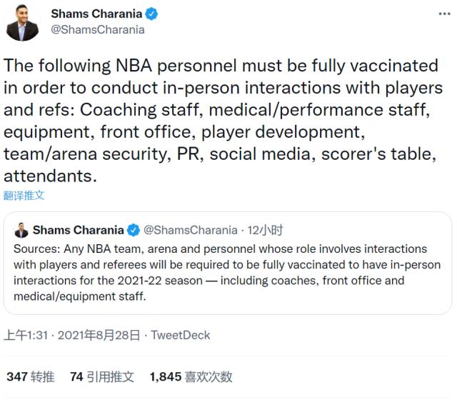Click the @ShamsCharania handle in quoted tweet
Viewport: 457px width, 410px height.
click(x=191, y=230)
